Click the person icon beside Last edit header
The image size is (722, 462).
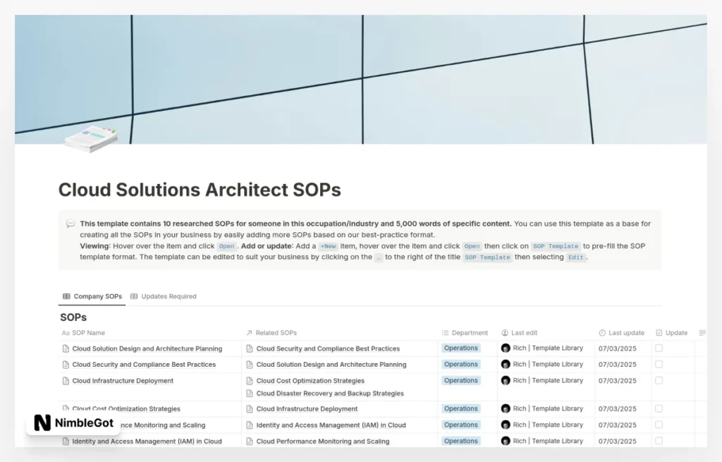coord(503,332)
